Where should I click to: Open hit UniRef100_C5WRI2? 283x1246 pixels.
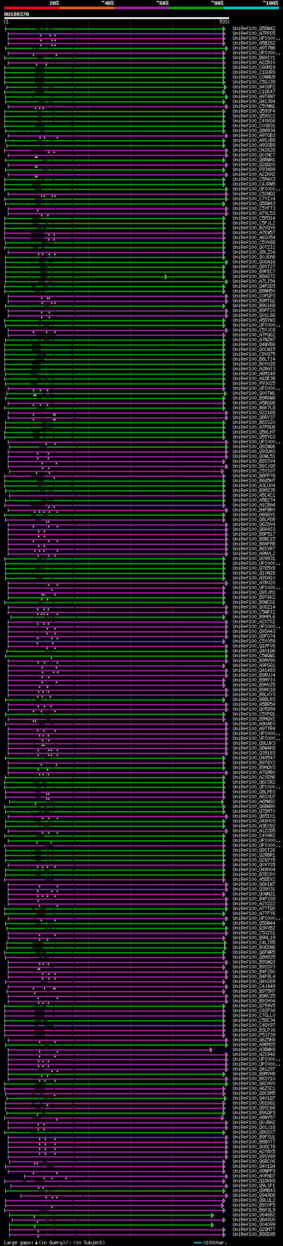click(x=253, y=612)
